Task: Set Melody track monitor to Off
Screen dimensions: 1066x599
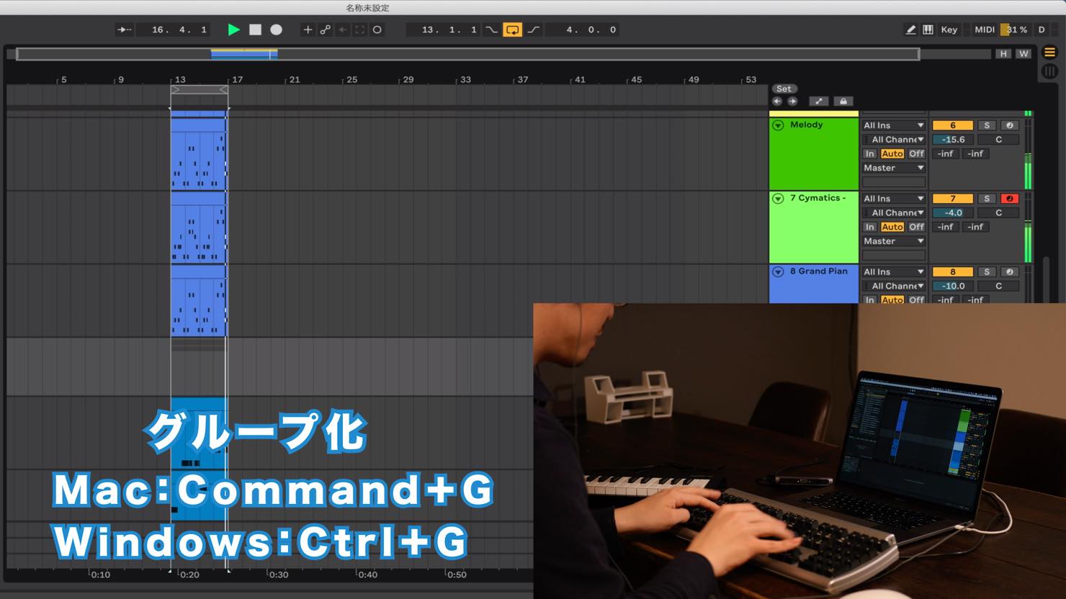Action: [916, 153]
